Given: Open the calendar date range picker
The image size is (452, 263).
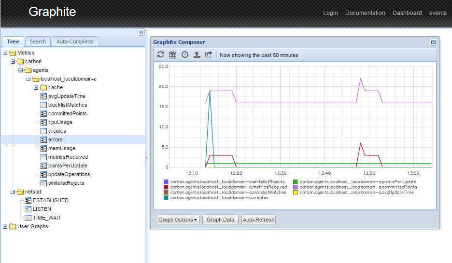Looking at the screenshot, I should [x=173, y=55].
